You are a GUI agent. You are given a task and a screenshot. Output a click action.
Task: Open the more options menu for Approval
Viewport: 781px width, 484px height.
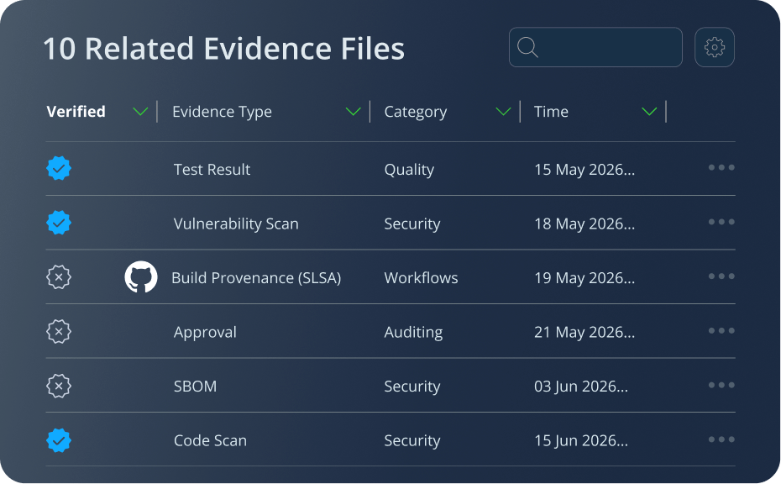point(721,330)
